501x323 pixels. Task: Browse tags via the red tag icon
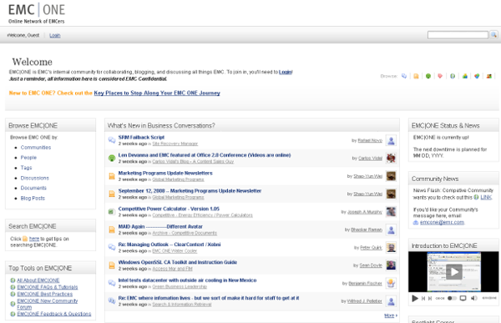coord(440,76)
